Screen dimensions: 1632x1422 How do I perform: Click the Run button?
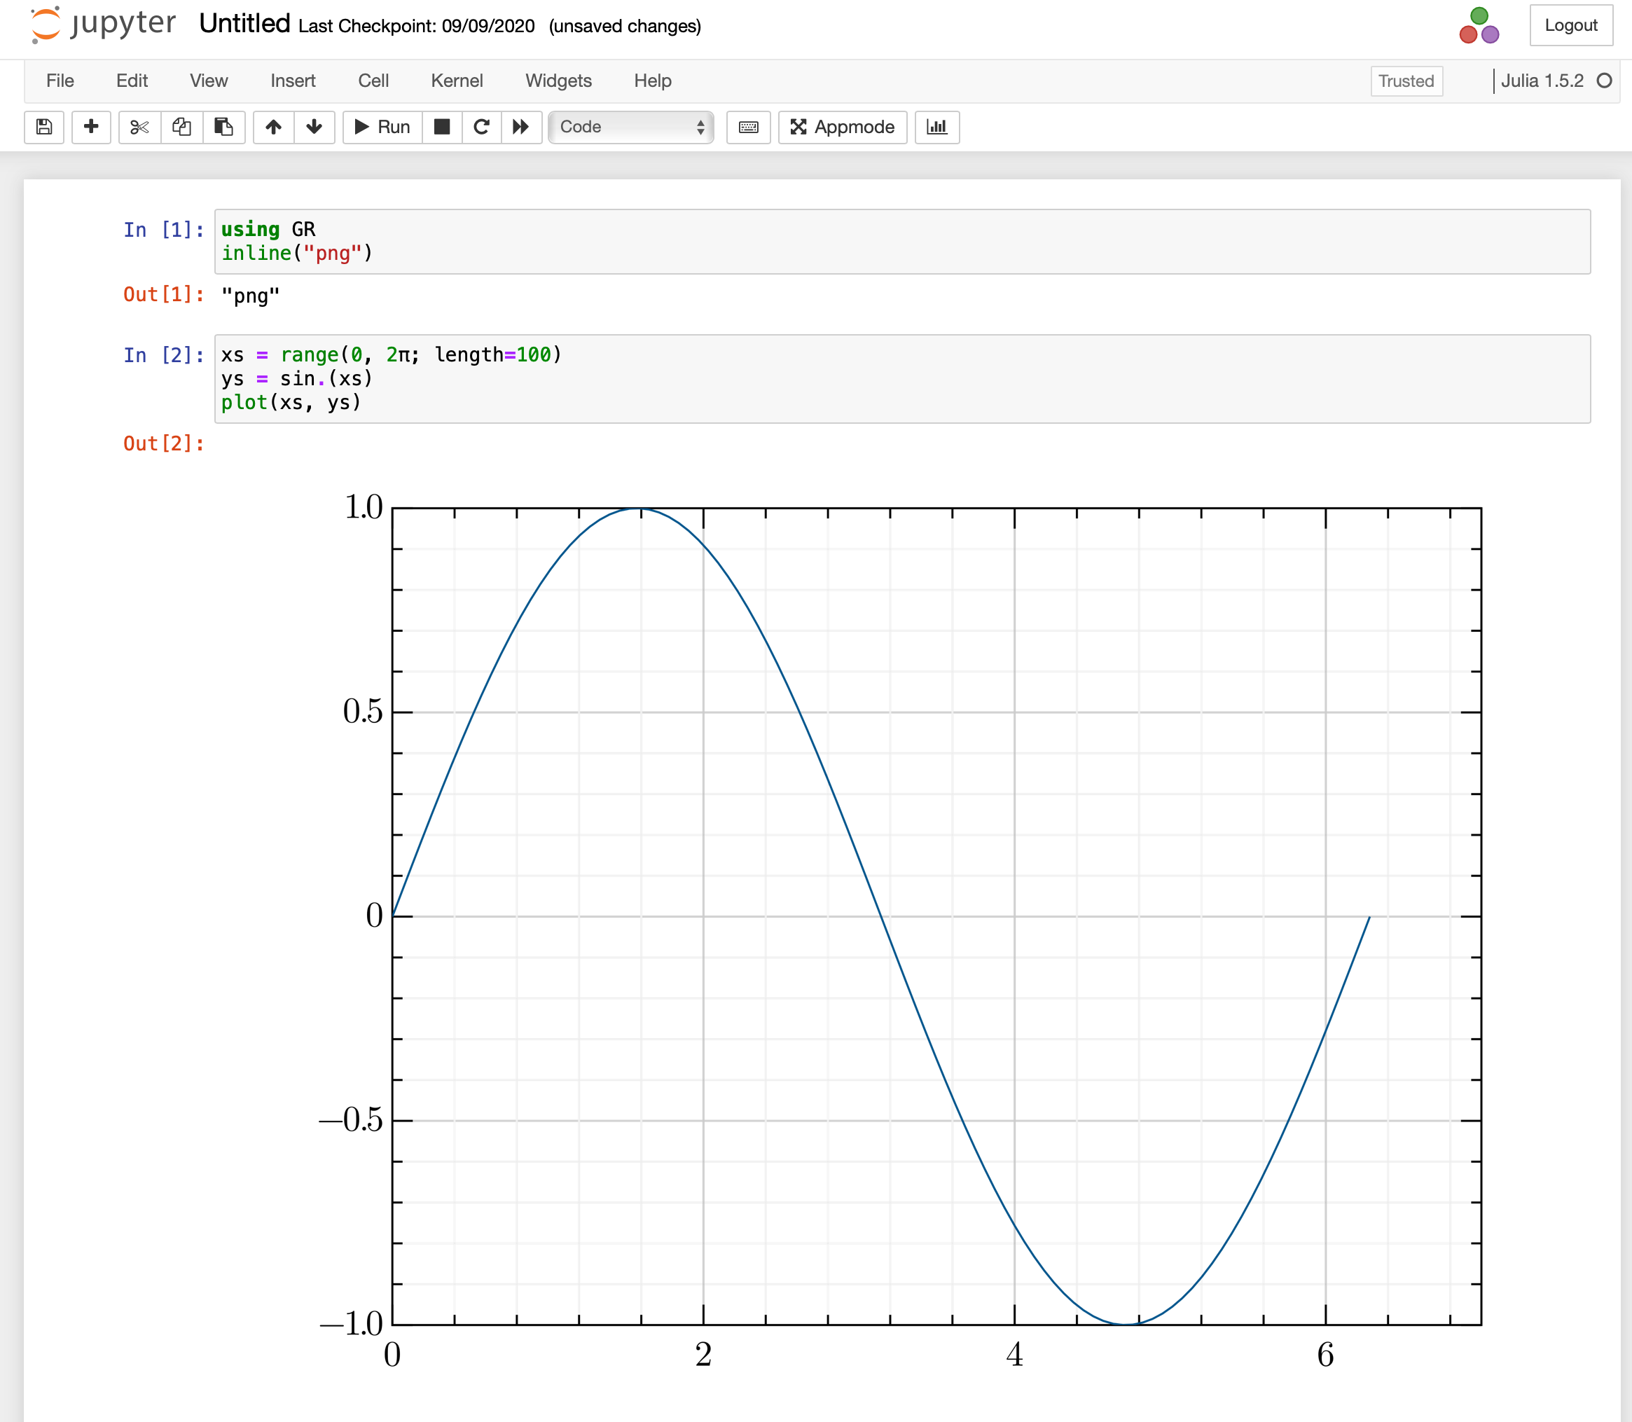point(382,127)
